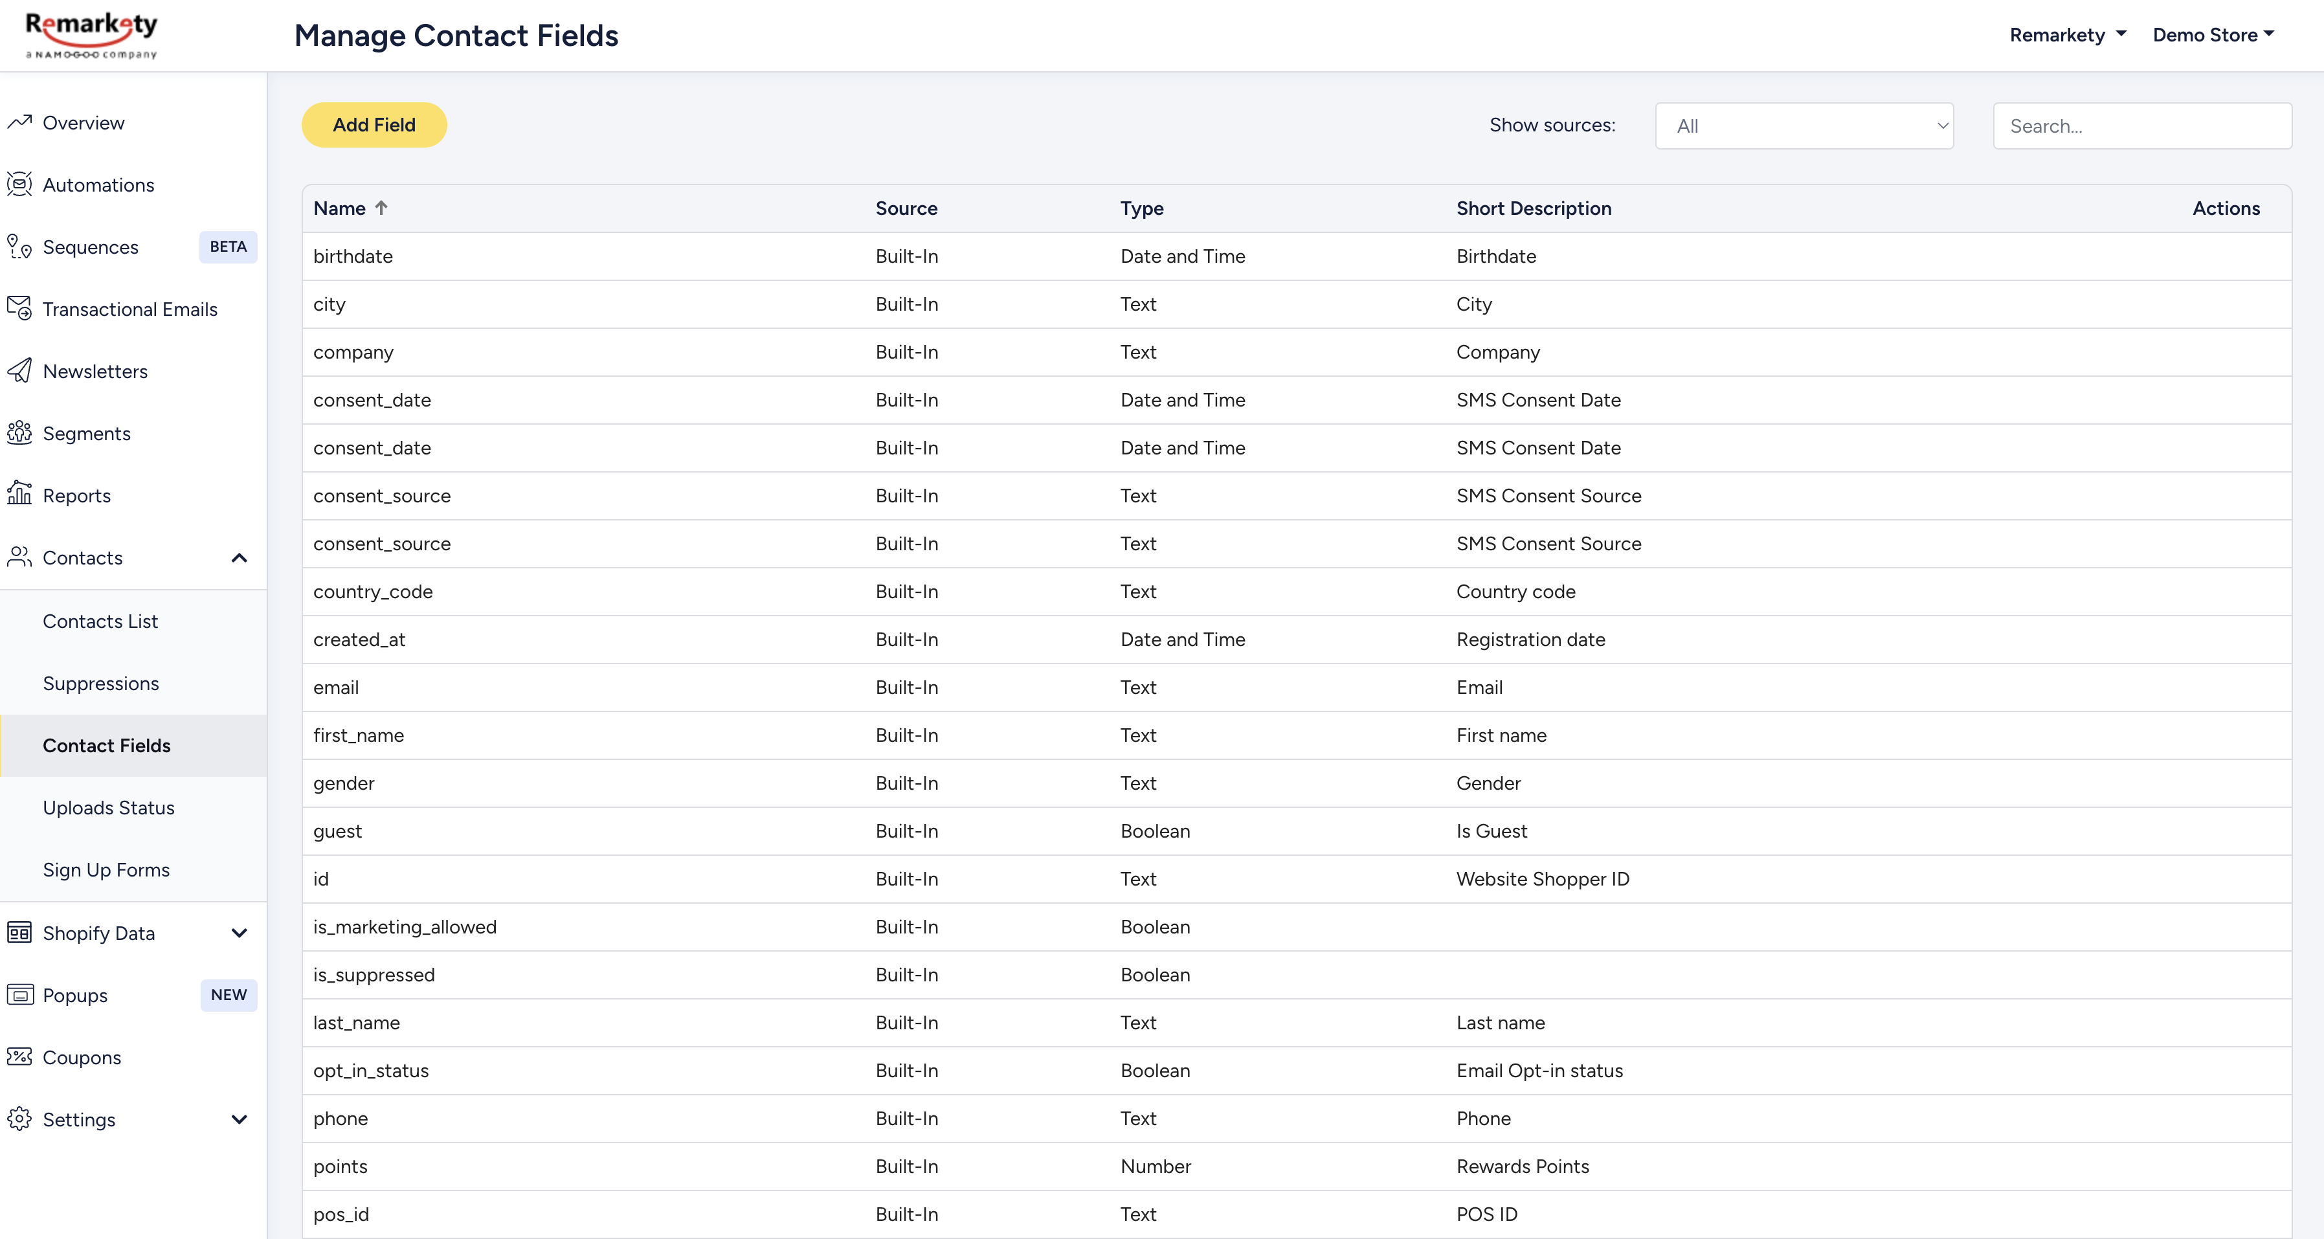This screenshot has height=1239, width=2324.
Task: Click the Transactional Emails envelope icon
Action: tap(19, 309)
